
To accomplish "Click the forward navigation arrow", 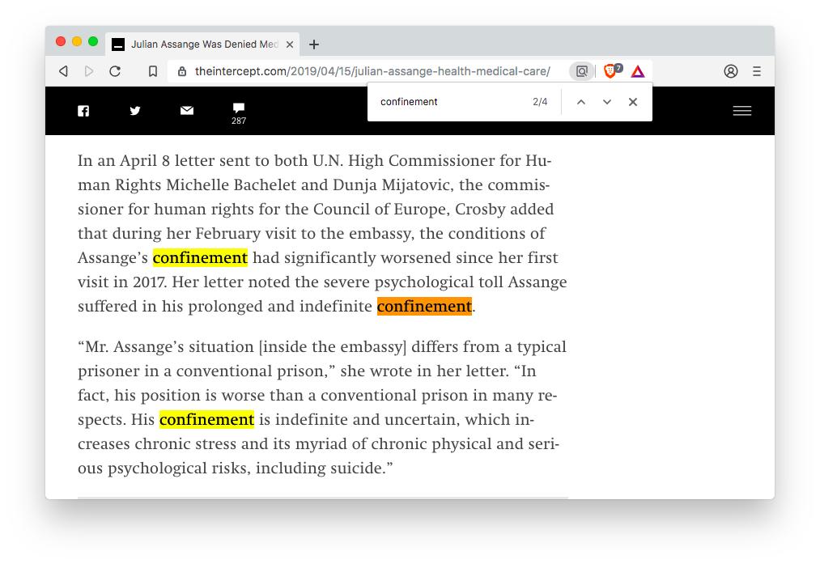I will coord(89,71).
